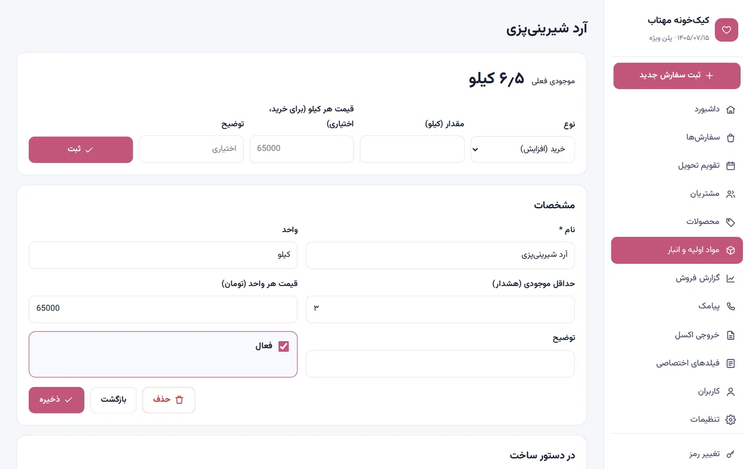750x469 pixels.
Task: Open داشبورد in the sidebar
Action: [x=677, y=110]
